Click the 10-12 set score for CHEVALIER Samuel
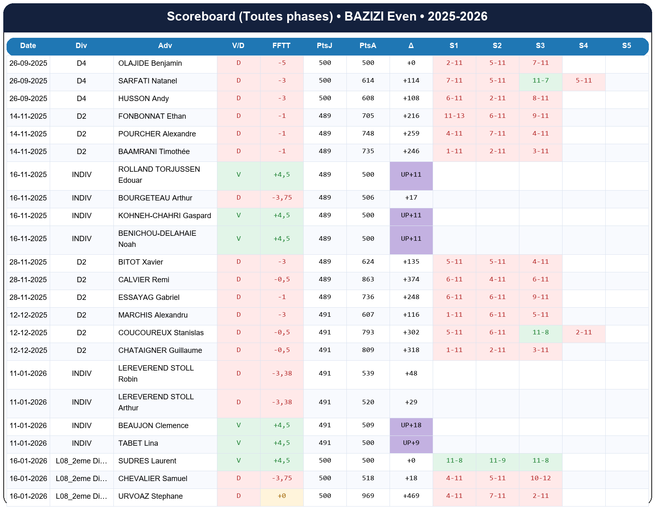The height and width of the screenshot is (509, 655). 540,478
